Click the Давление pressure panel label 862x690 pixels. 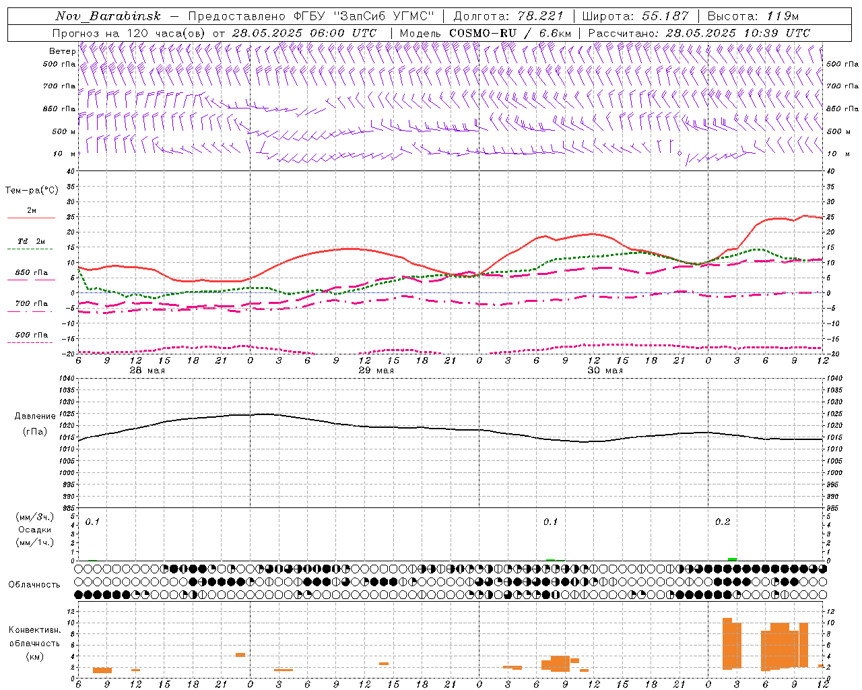click(x=35, y=416)
